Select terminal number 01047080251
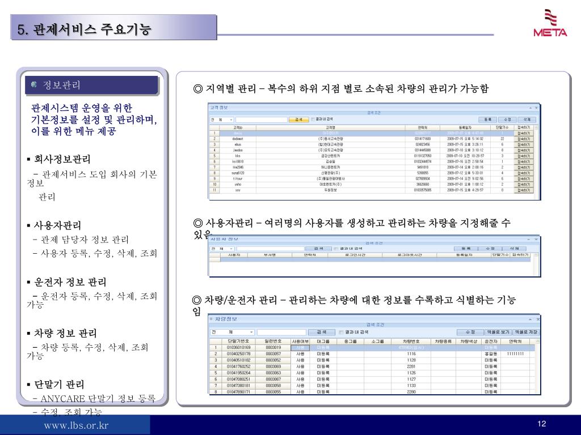The height and width of the screenshot is (435, 581). click(238, 379)
